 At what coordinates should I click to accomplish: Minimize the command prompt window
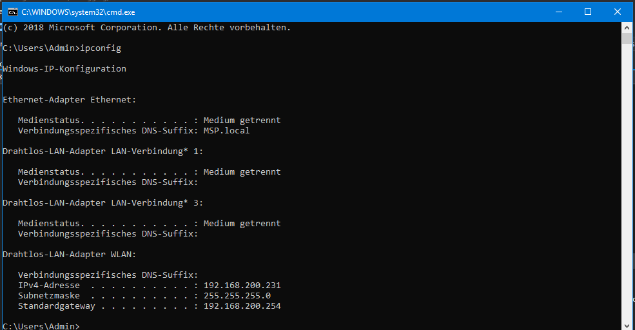[x=559, y=12]
